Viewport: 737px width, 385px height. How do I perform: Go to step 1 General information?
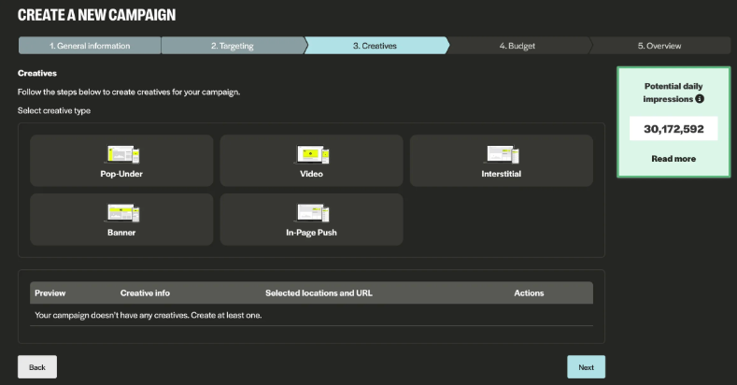(x=90, y=46)
